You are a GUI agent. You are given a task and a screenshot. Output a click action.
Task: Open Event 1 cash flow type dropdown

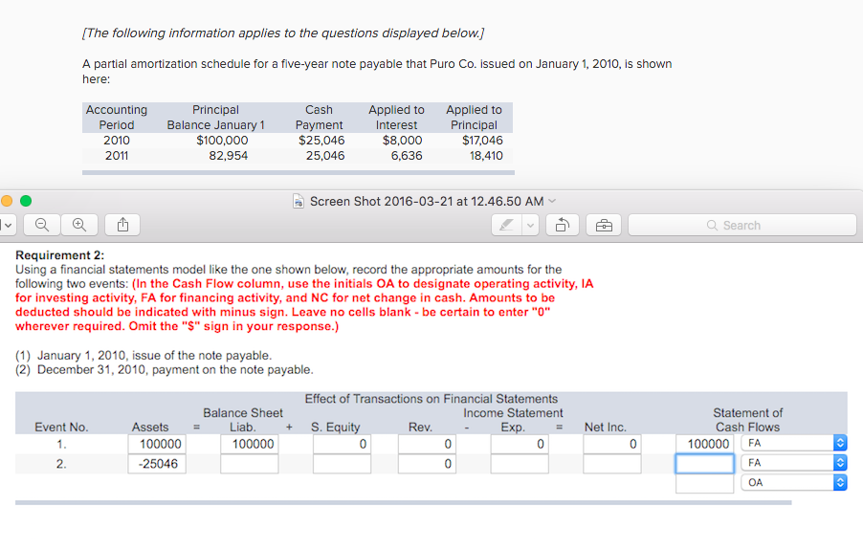pos(794,443)
